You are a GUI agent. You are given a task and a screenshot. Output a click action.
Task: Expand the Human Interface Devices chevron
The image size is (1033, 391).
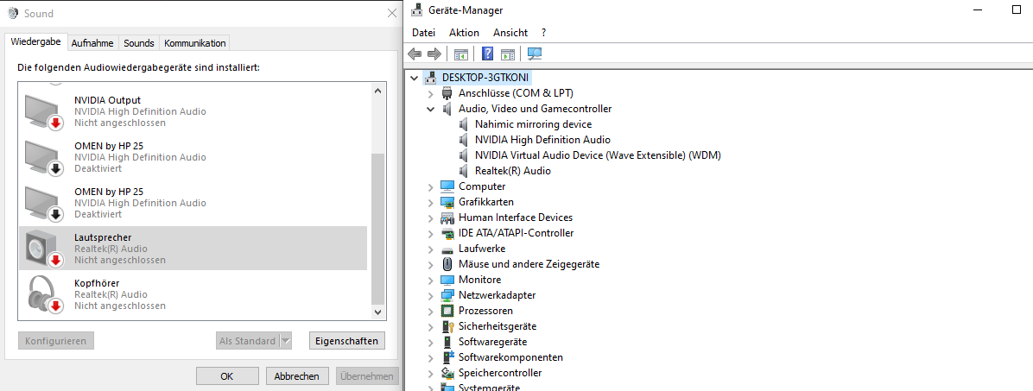pos(430,218)
